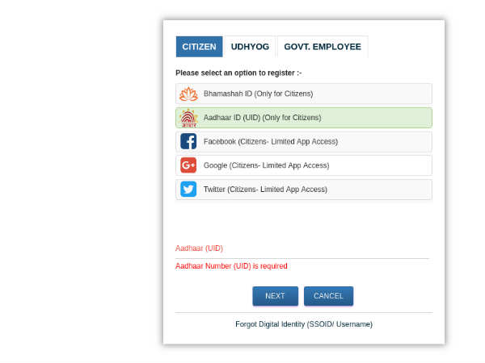Screen dimensions: 485x363
Task: Click the Facebook icon
Action: pyautogui.click(x=188, y=142)
